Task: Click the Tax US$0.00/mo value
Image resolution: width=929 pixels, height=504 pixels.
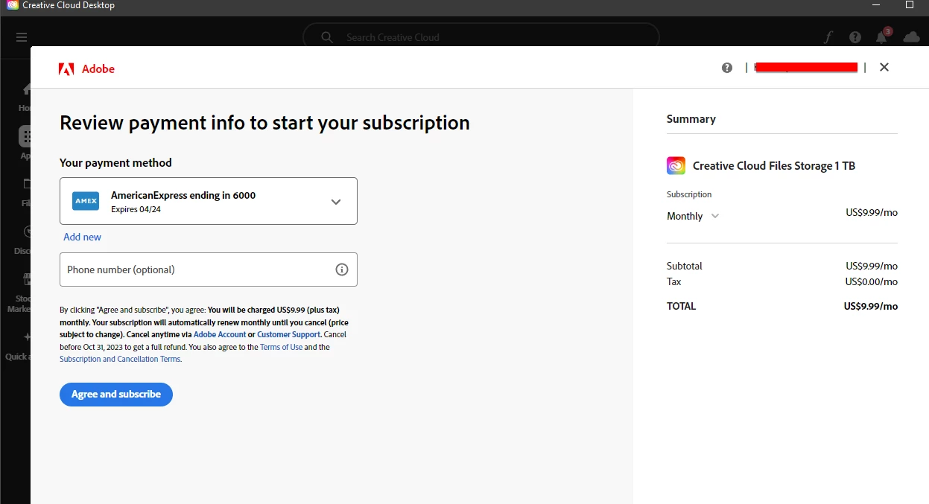Action: (872, 281)
